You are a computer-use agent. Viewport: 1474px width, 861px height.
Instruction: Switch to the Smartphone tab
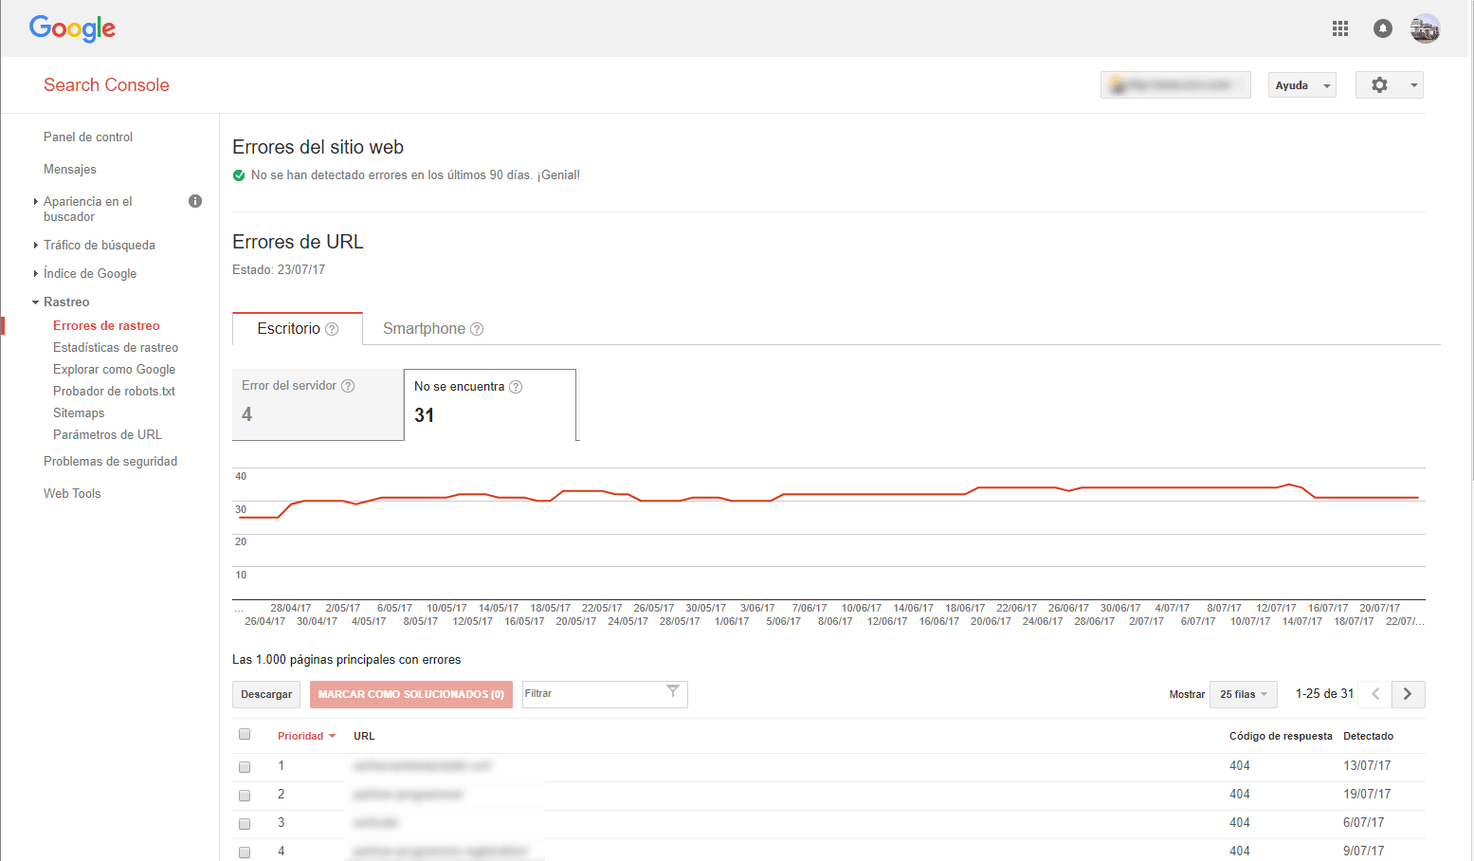pos(433,328)
